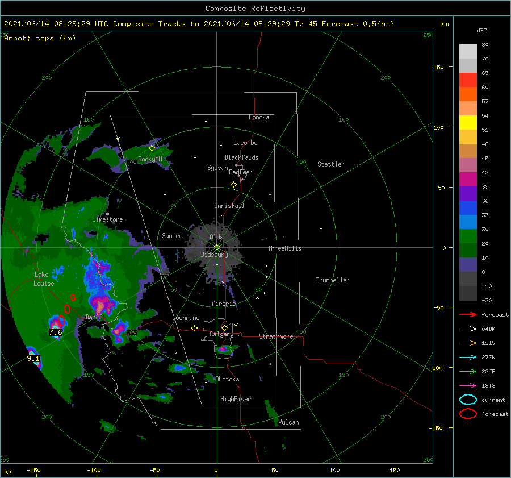
Task: Click the 'Annot: tops (km)' annotation text
Action: point(40,38)
